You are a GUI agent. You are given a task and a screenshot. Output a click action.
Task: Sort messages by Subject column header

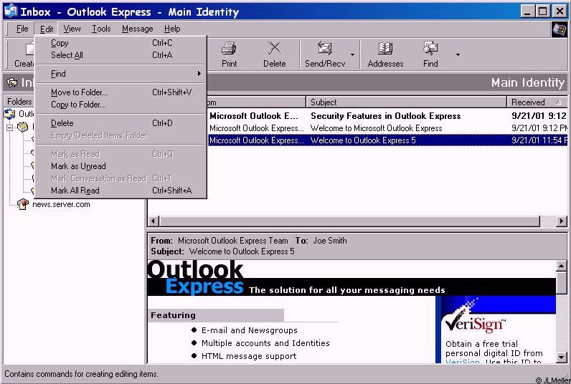[x=407, y=102]
